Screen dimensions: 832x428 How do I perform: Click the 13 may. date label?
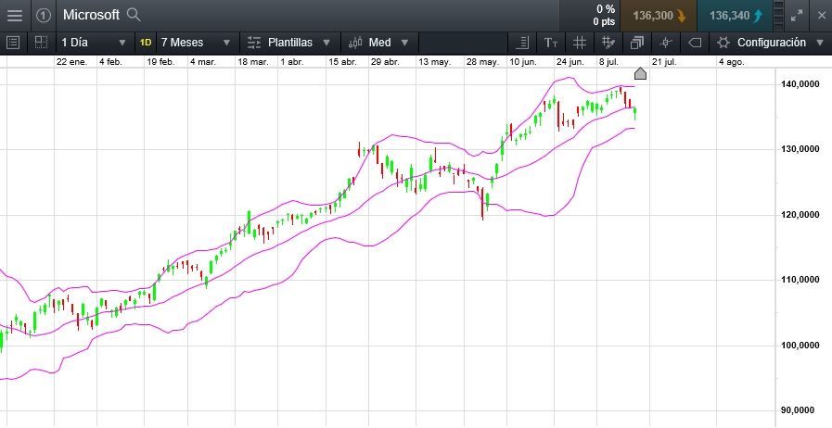(435, 62)
